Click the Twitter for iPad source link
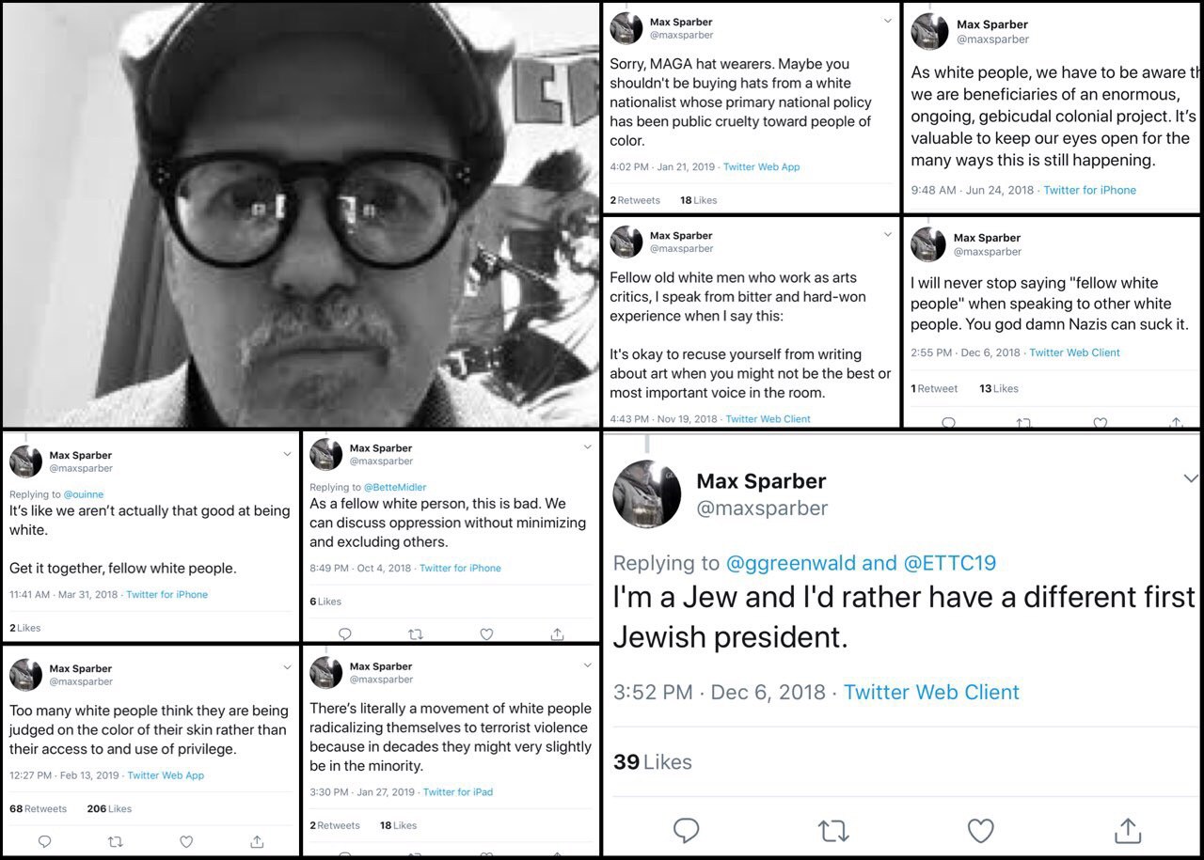 (457, 792)
